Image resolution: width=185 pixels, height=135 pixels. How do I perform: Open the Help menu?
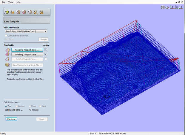tap(18, 2)
